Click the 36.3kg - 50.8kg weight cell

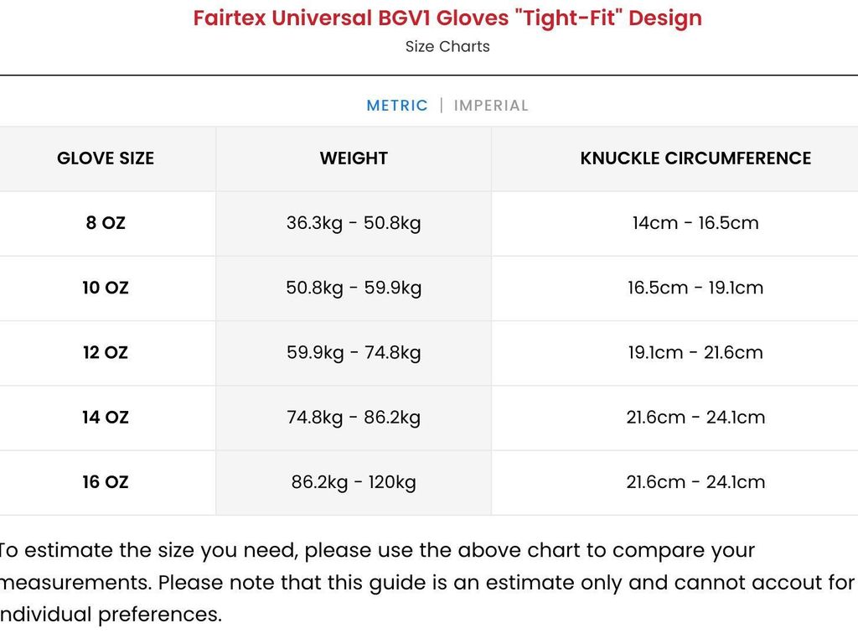pyautogui.click(x=354, y=223)
